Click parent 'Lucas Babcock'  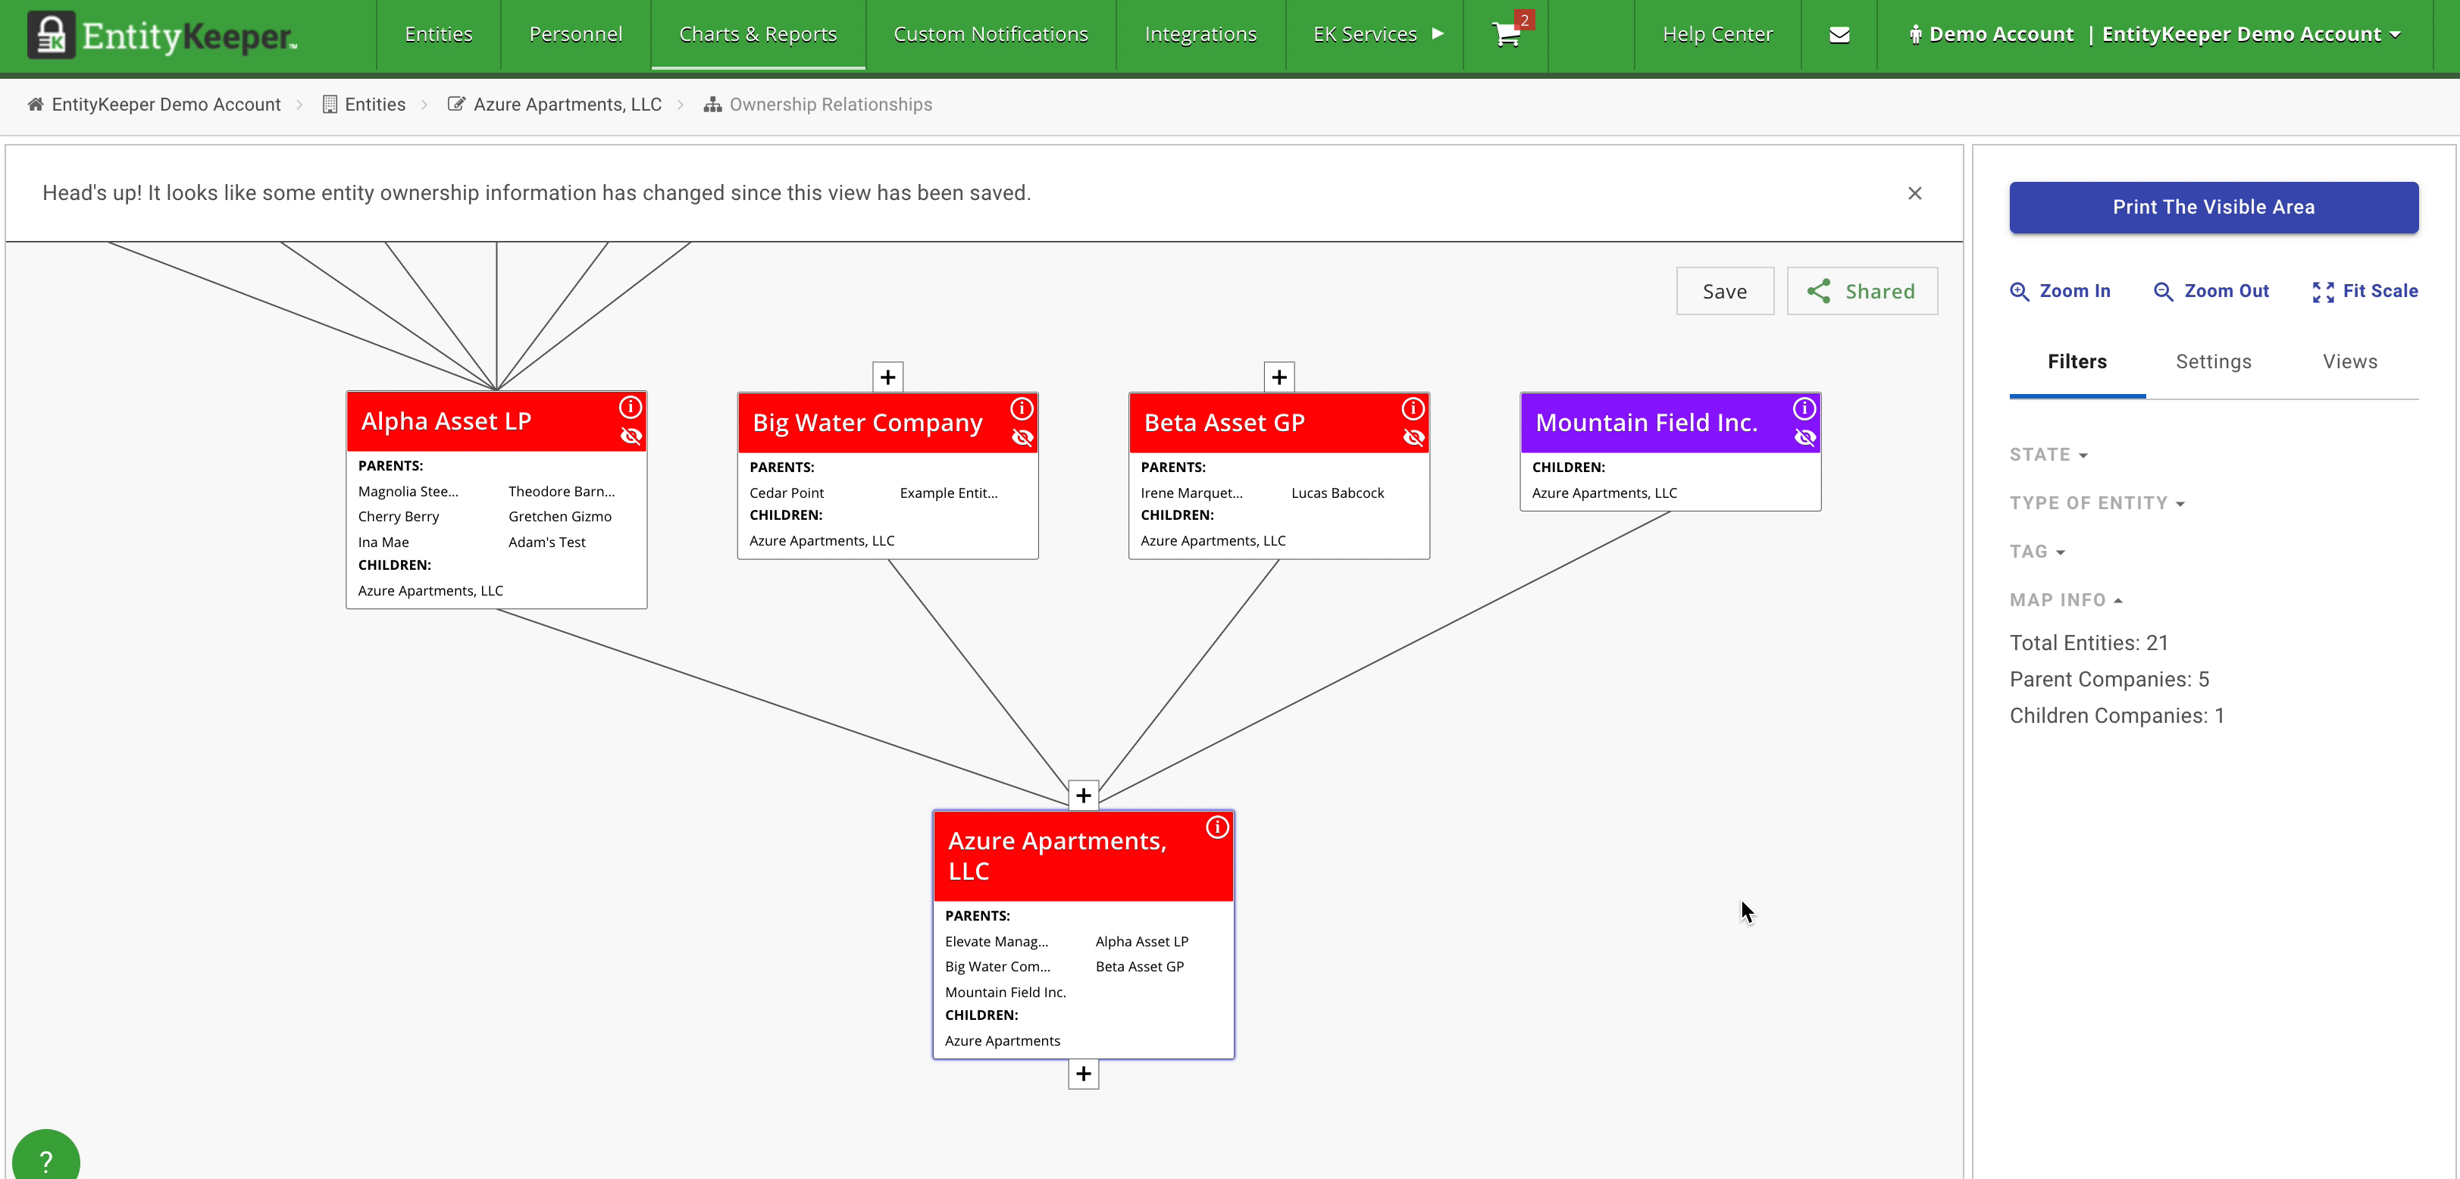tap(1337, 493)
